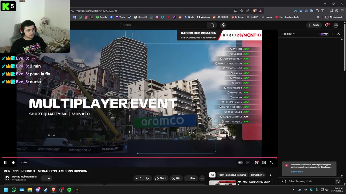
Task: Dislike the video thumbs-down button
Action: pyautogui.click(x=148, y=178)
